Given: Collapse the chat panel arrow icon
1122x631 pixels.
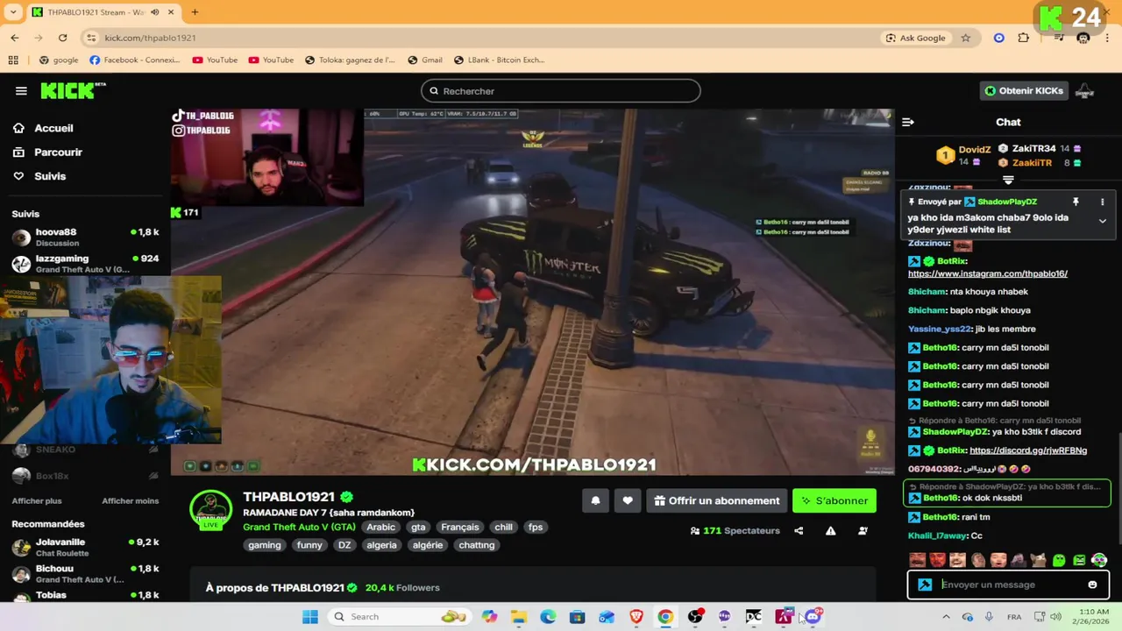Looking at the screenshot, I should [908, 122].
